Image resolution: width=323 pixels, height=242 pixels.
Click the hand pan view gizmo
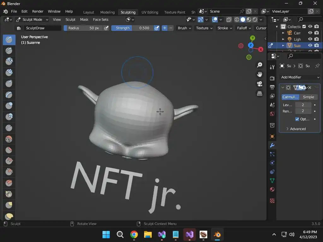pyautogui.click(x=260, y=74)
